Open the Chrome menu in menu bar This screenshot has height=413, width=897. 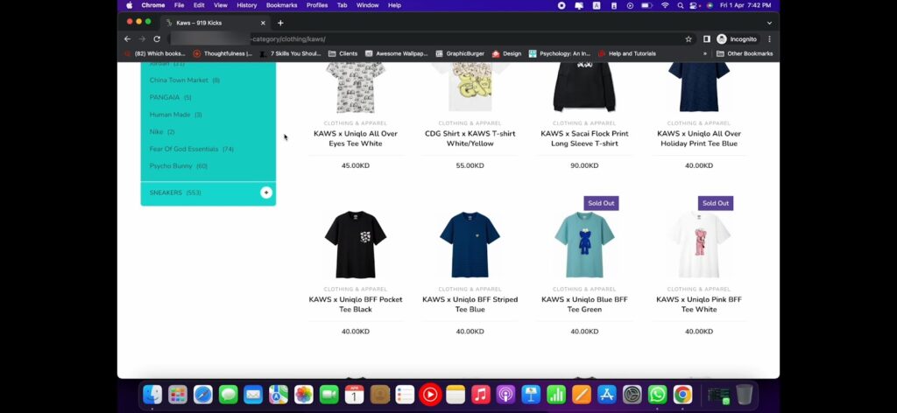[x=153, y=5]
